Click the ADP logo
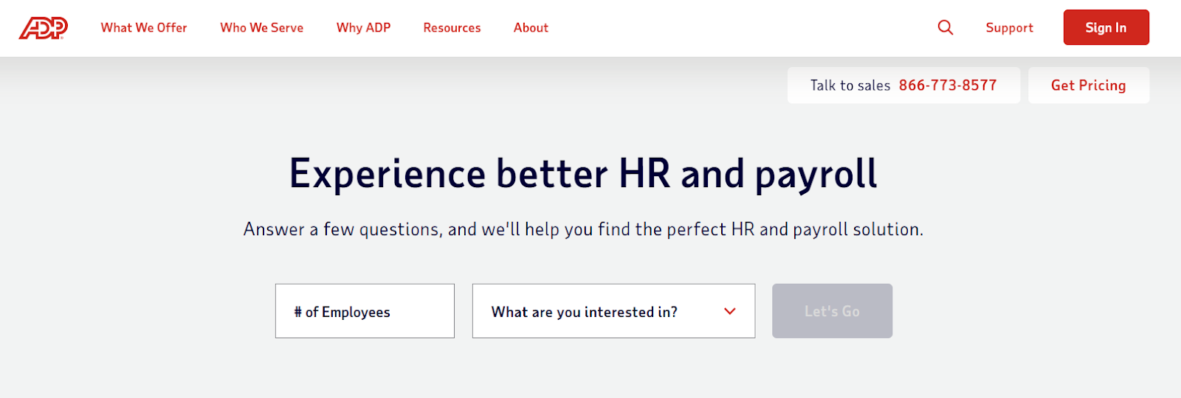Viewport: 1181px width, 398px height. 43,28
